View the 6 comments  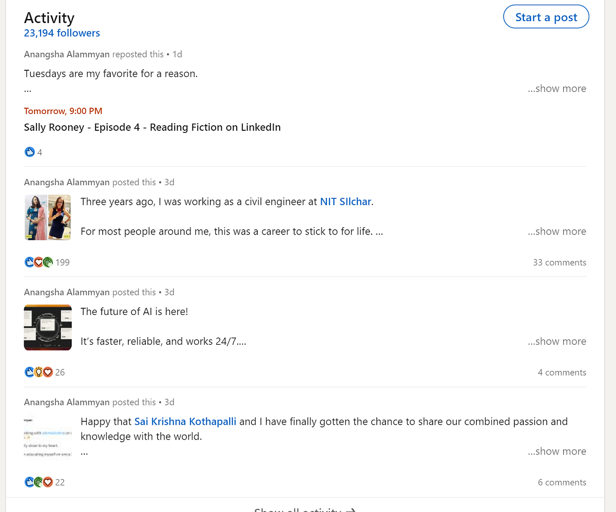562,482
